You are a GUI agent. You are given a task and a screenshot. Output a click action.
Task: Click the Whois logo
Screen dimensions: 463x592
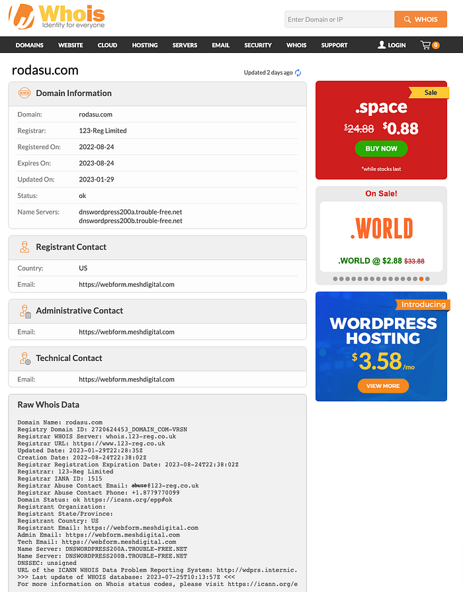(x=57, y=17)
